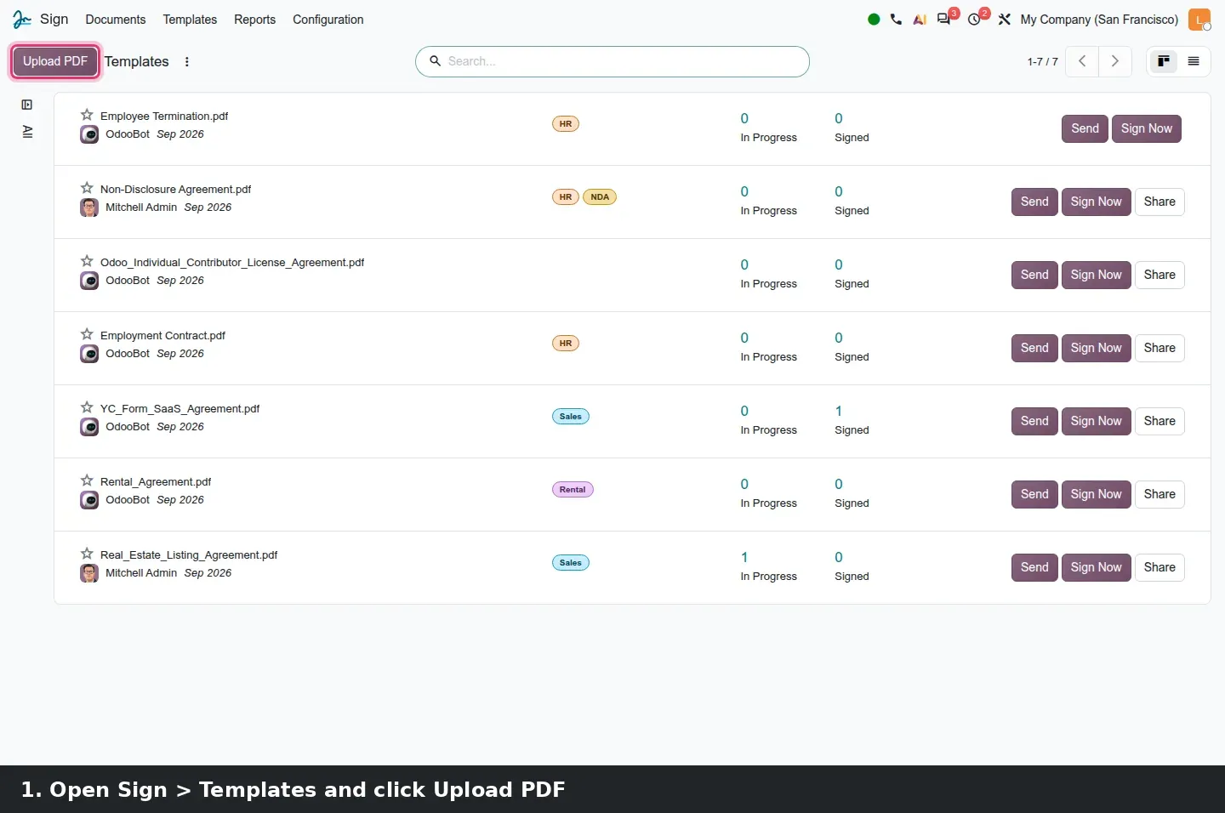Click OdooBot avatar on Rental_Agreement.pdf
This screenshot has width=1225, height=813.
89,500
